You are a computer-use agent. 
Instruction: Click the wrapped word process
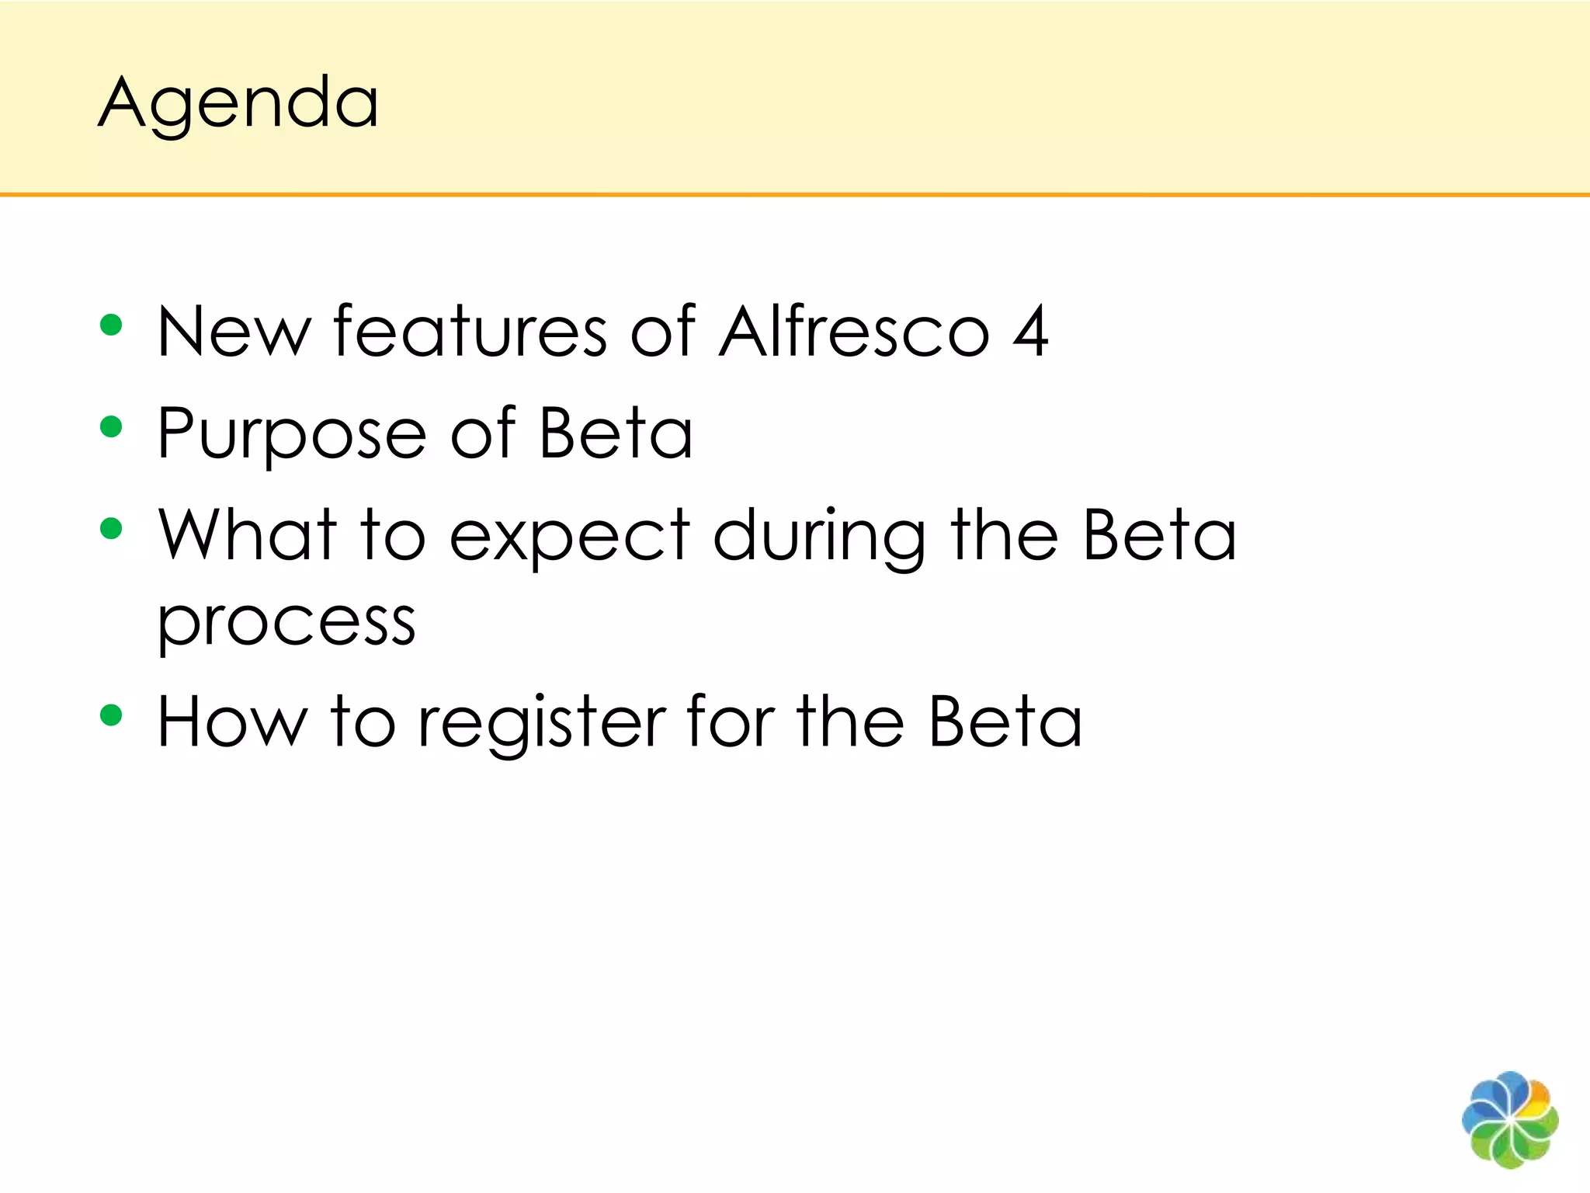(286, 624)
